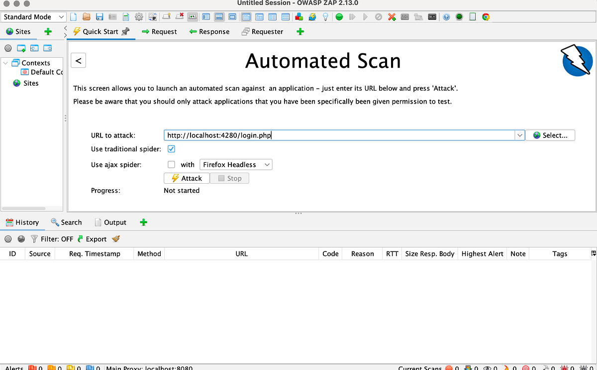Open ZAP help via the question mark icon
This screenshot has width=597, height=370.
coord(446,16)
